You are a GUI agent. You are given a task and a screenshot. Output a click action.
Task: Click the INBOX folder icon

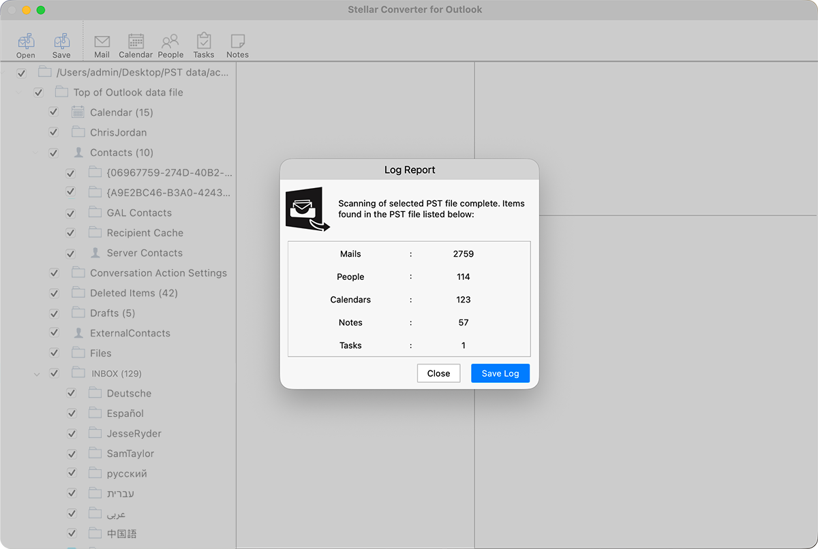point(78,373)
